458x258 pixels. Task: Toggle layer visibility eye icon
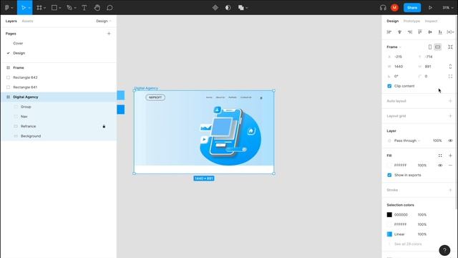point(450,140)
